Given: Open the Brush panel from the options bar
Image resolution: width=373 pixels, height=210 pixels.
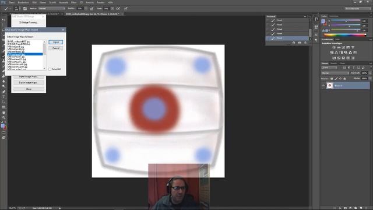Looking at the screenshot, I should (x=25, y=9).
